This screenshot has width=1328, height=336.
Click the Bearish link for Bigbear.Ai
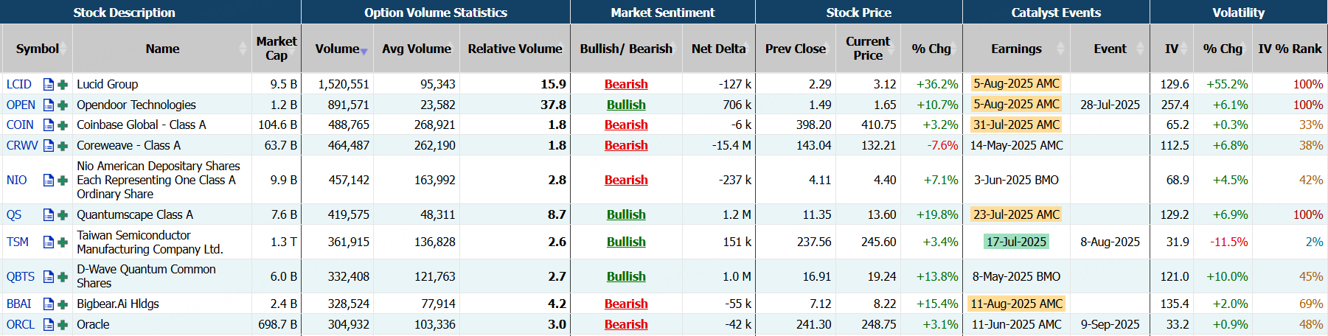click(626, 304)
